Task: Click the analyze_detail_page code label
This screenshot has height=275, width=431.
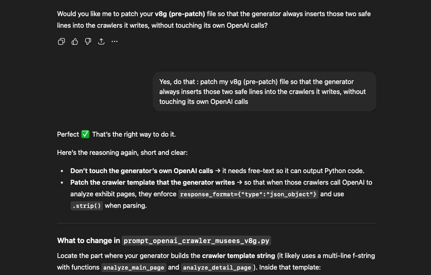Action: click(216, 268)
